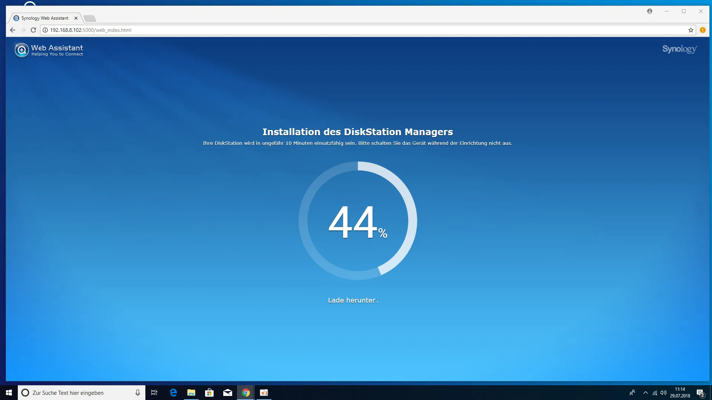Image resolution: width=712 pixels, height=400 pixels.
Task: Open Microsoft Store from the taskbar
Action: click(x=210, y=393)
